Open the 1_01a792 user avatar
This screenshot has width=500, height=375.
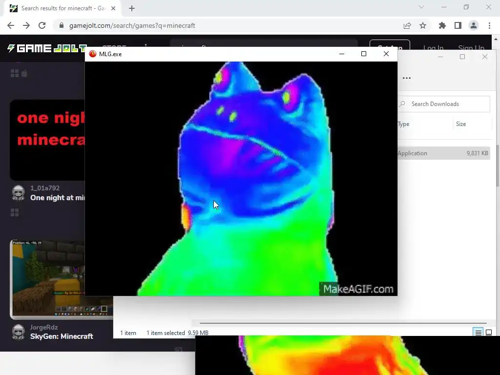pyautogui.click(x=18, y=193)
